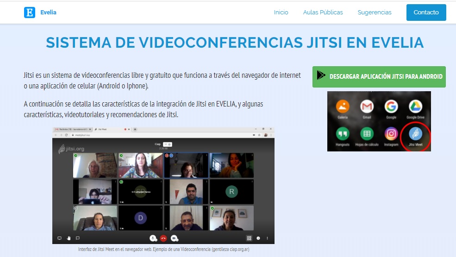The image size is (456, 257).
Task: Click the Hojas de cálculo app icon
Action: 367,134
